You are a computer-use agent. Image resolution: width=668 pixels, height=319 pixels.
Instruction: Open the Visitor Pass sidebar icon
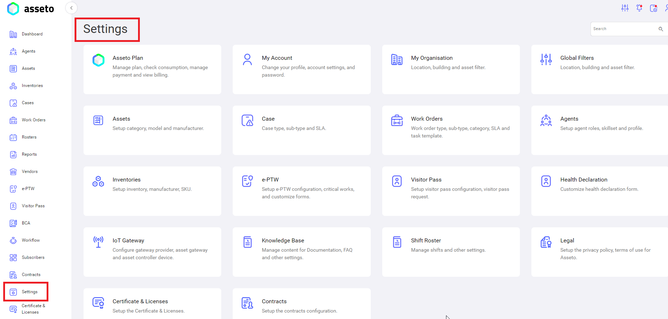(13, 206)
